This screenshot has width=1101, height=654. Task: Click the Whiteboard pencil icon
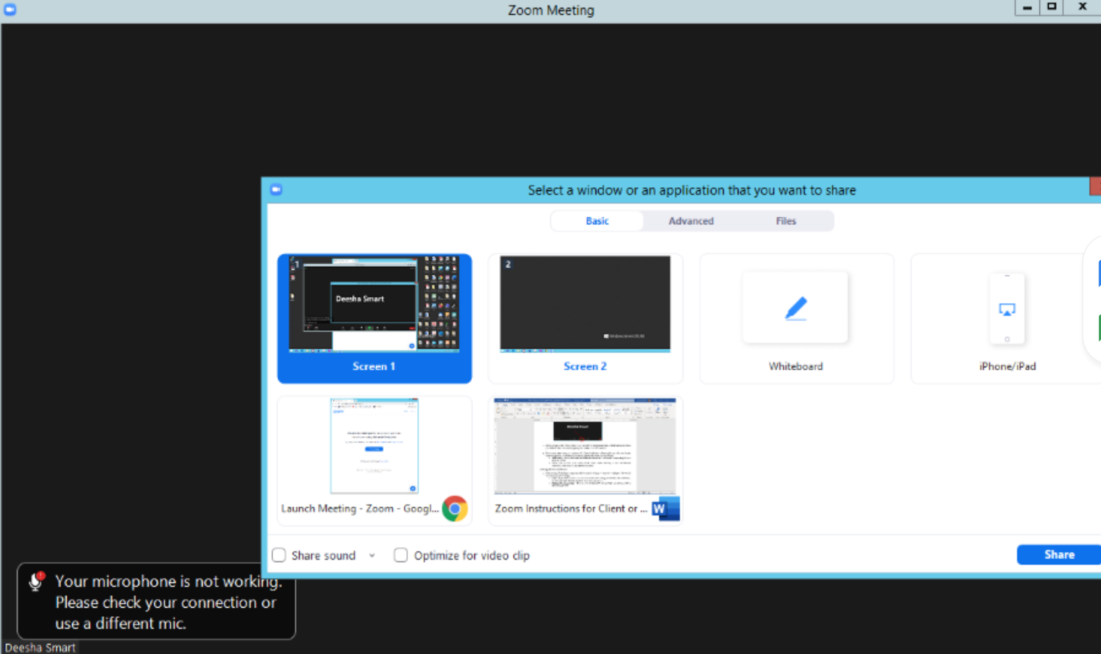pos(795,308)
